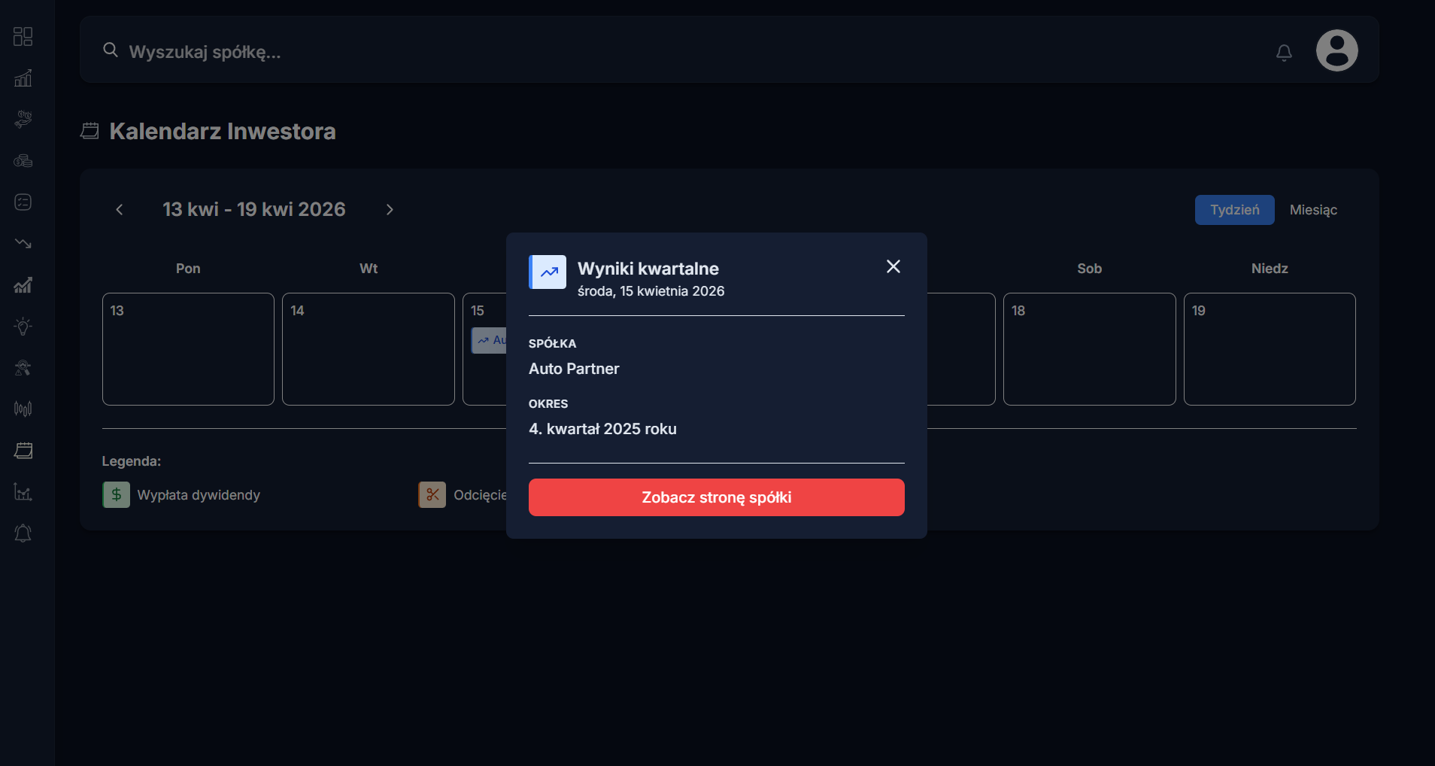This screenshot has height=766, width=1435.
Task: Open the alerts bell at sidebar bottom
Action: [23, 533]
